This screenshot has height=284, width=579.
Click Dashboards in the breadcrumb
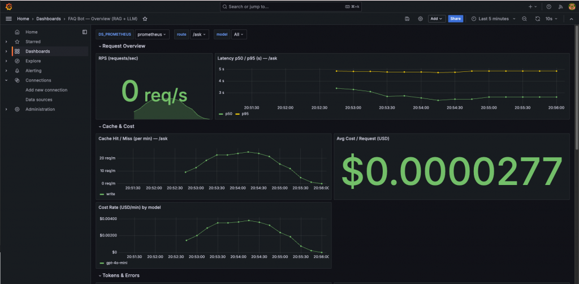pyautogui.click(x=49, y=19)
